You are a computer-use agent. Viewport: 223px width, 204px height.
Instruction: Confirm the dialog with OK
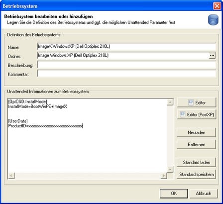(x=174, y=194)
